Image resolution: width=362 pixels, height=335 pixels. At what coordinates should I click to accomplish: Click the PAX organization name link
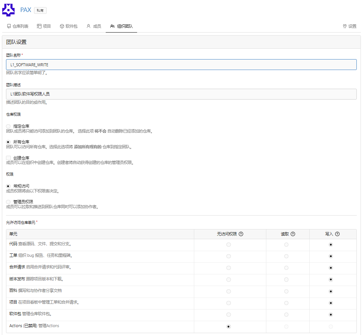coord(26,10)
